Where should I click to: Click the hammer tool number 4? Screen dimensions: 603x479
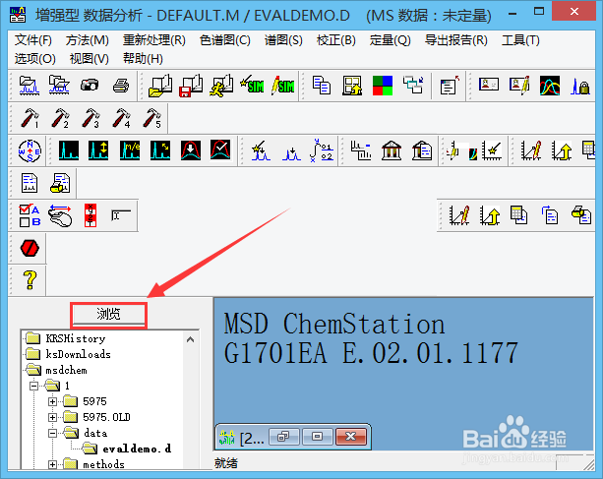point(122,118)
